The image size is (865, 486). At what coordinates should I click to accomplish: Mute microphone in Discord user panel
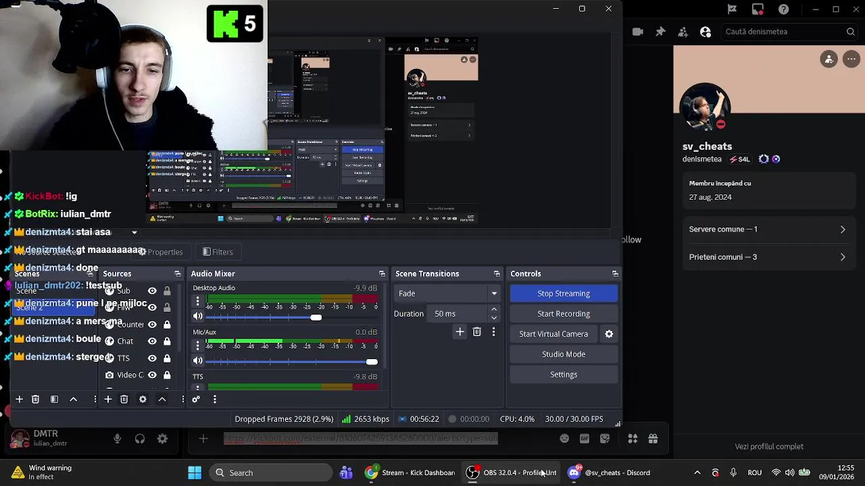click(118, 439)
